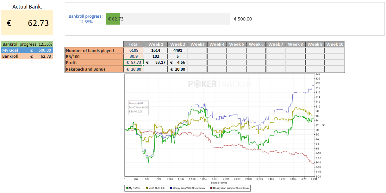Click the olive "My C All-In Adj" legend swatch
This screenshot has height=193, width=386.
click(146, 188)
